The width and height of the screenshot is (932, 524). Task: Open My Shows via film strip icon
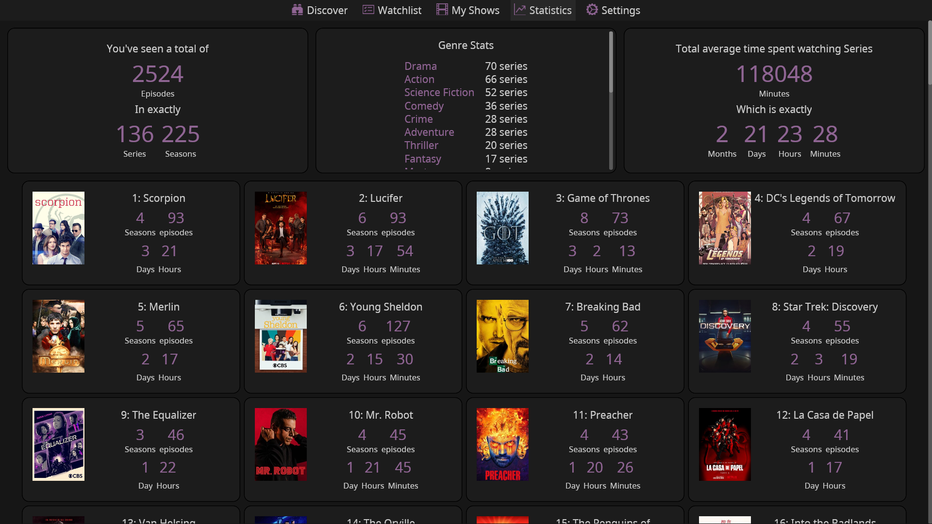442,10
